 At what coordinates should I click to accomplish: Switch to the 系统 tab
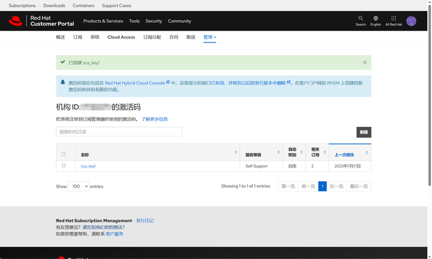pyautogui.click(x=95, y=37)
